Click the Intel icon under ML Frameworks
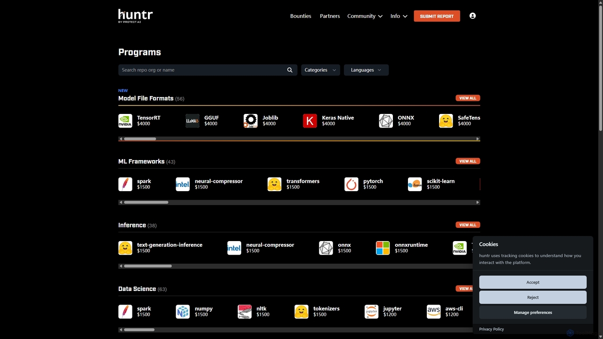The height and width of the screenshot is (339, 603). pos(183,184)
